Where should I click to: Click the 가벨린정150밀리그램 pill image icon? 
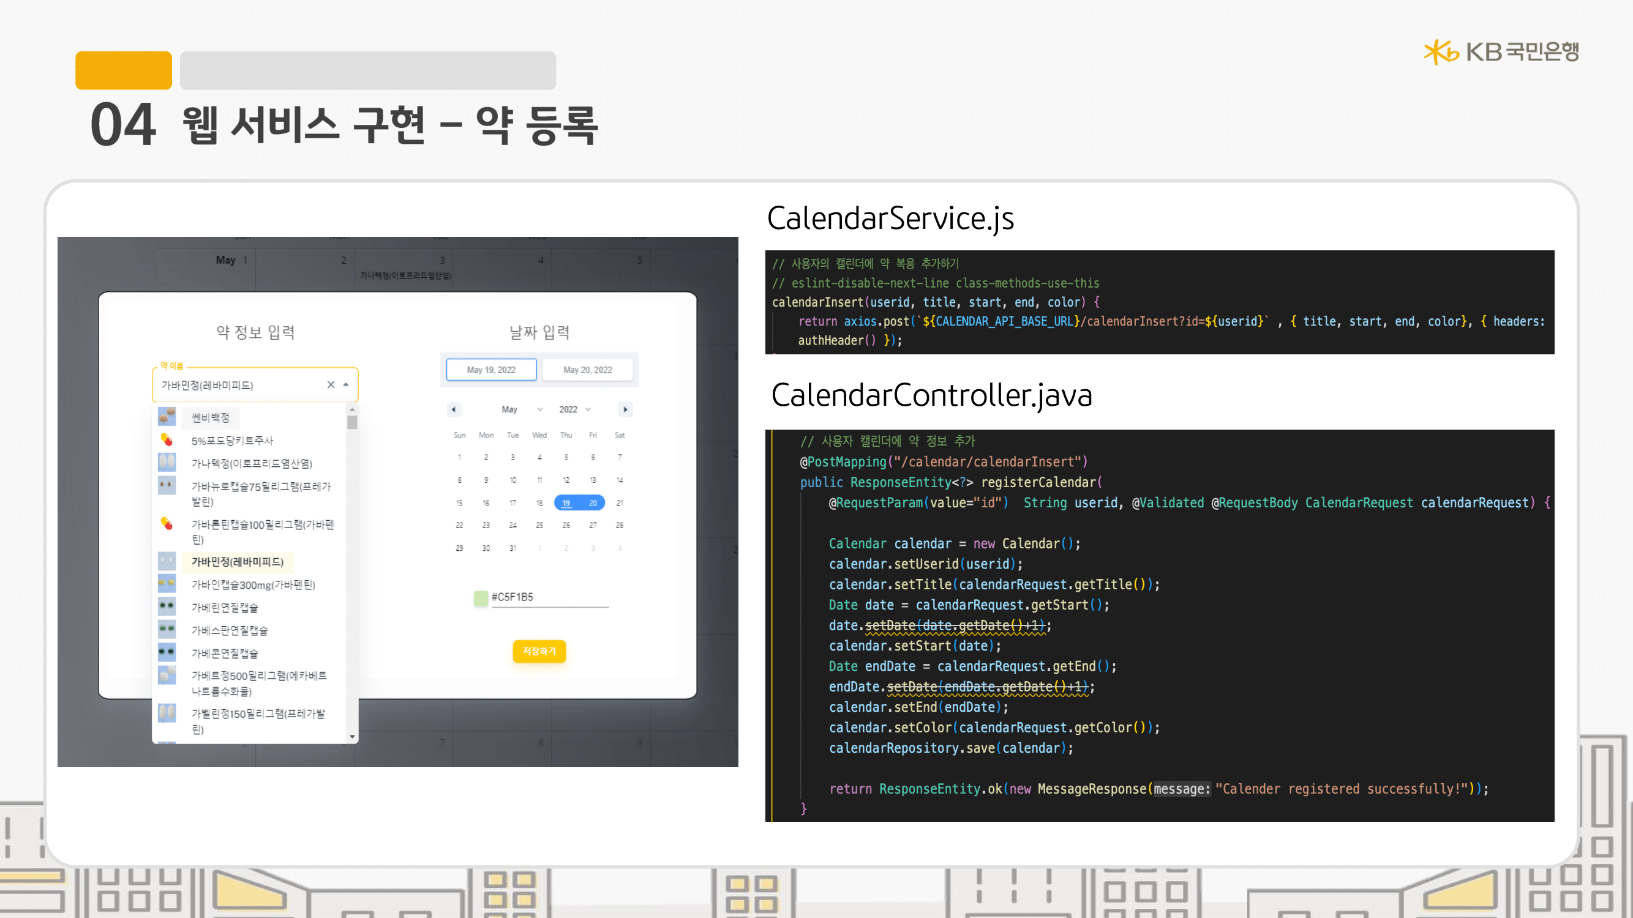pyautogui.click(x=167, y=714)
